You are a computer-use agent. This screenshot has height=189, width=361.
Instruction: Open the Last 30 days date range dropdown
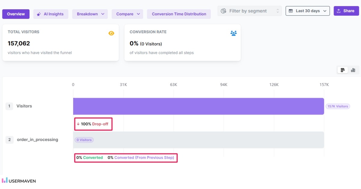[307, 11]
